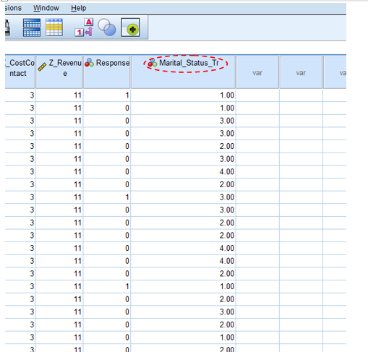The image size is (368, 352).
Task: Click the first empty var column header
Action: (x=257, y=72)
